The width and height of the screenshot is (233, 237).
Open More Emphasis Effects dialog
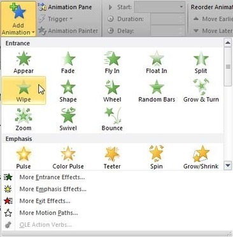53,189
